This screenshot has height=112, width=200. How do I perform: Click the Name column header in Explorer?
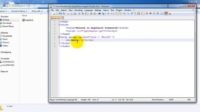tap(24, 16)
